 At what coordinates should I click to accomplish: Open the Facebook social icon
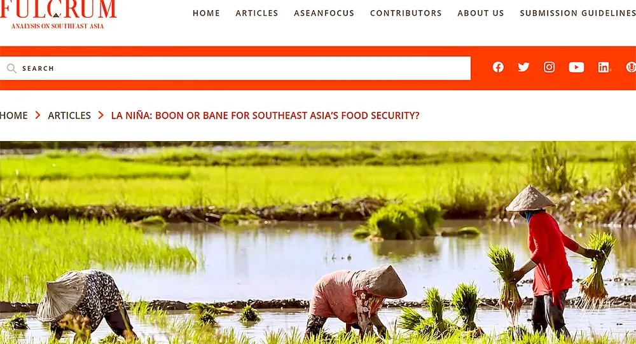(498, 67)
